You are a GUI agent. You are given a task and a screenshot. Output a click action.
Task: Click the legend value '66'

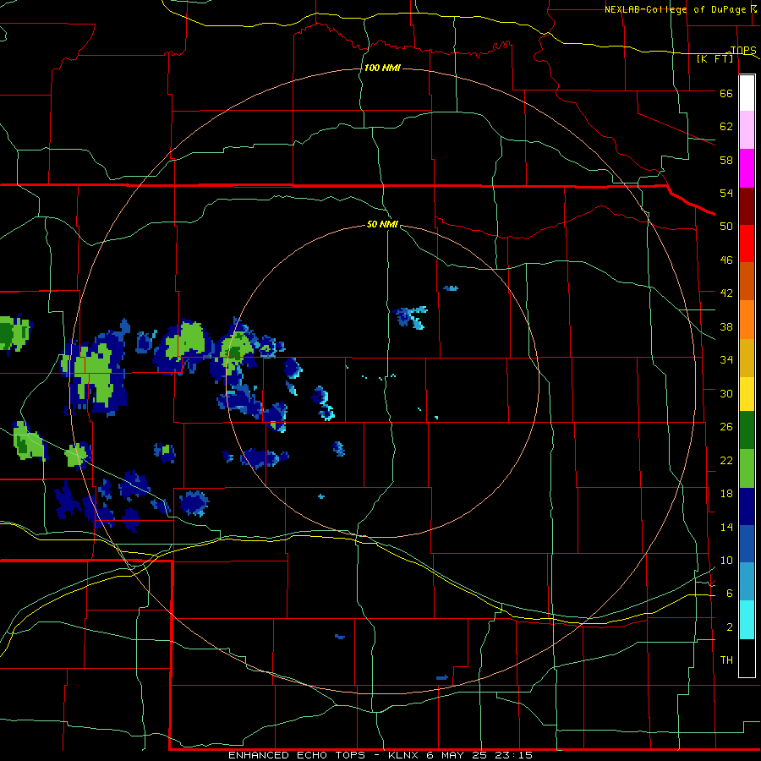[726, 93]
